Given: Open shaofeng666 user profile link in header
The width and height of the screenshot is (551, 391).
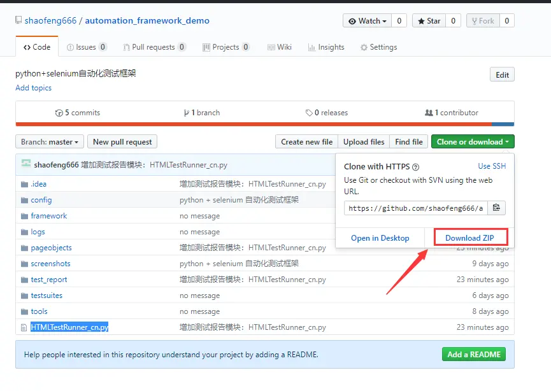Looking at the screenshot, I should [50, 21].
